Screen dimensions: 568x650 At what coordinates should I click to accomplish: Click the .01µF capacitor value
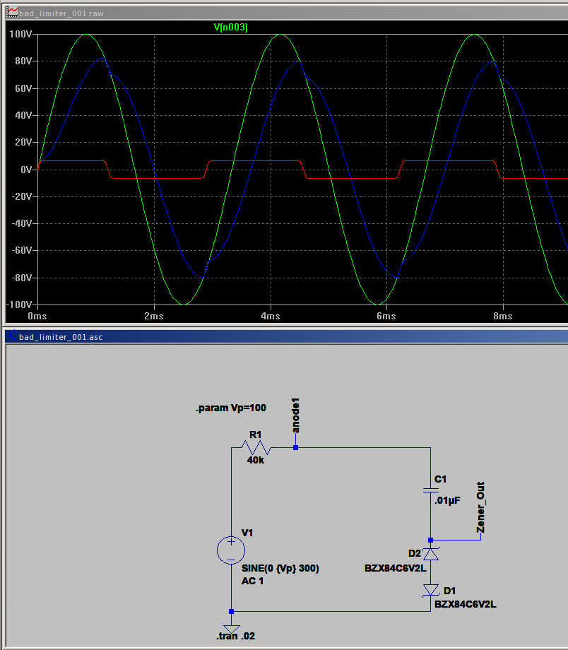pyautogui.click(x=447, y=501)
